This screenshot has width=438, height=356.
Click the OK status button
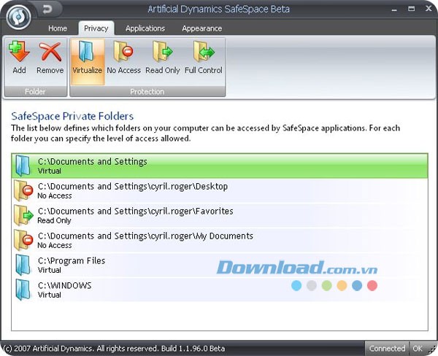[418, 349]
